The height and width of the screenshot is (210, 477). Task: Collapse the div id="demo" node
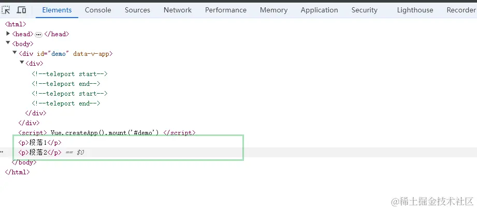tap(15, 53)
